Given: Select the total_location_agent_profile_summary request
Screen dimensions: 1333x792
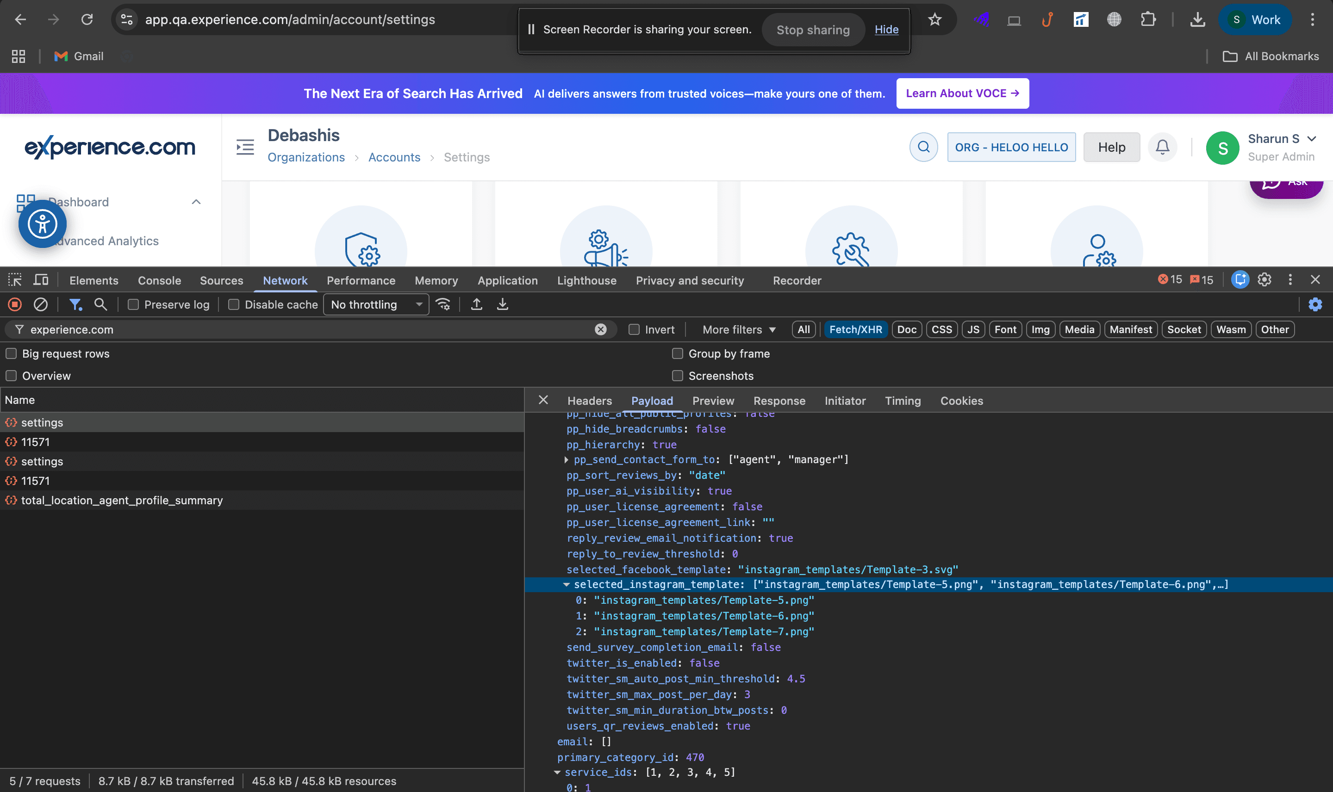Looking at the screenshot, I should [x=122, y=500].
